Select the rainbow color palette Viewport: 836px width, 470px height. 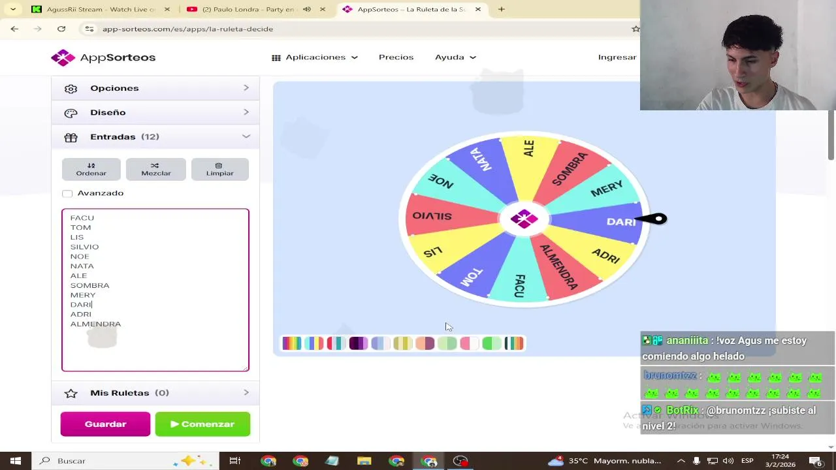[291, 343]
